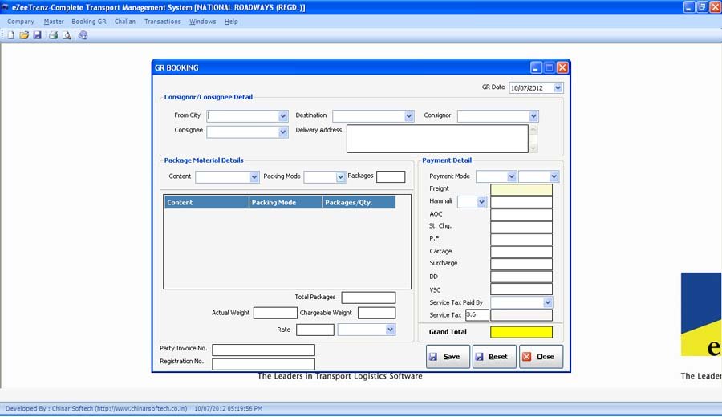Open the Company menu
The image size is (722, 417).
(x=21, y=22)
